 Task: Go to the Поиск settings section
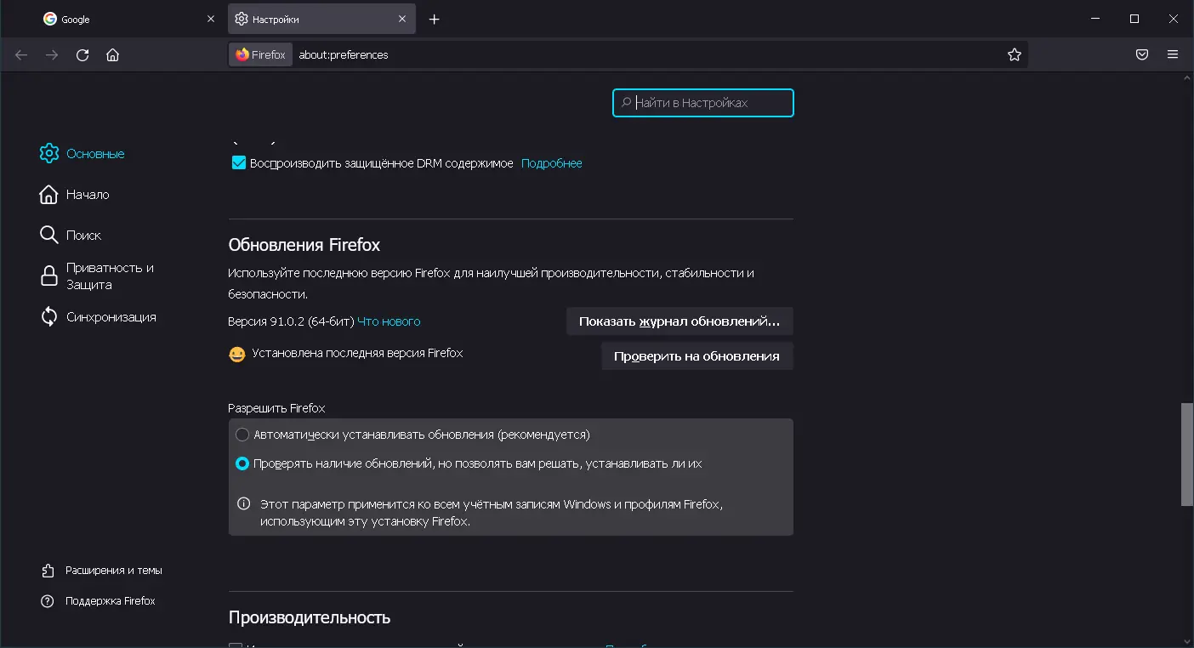[83, 236]
